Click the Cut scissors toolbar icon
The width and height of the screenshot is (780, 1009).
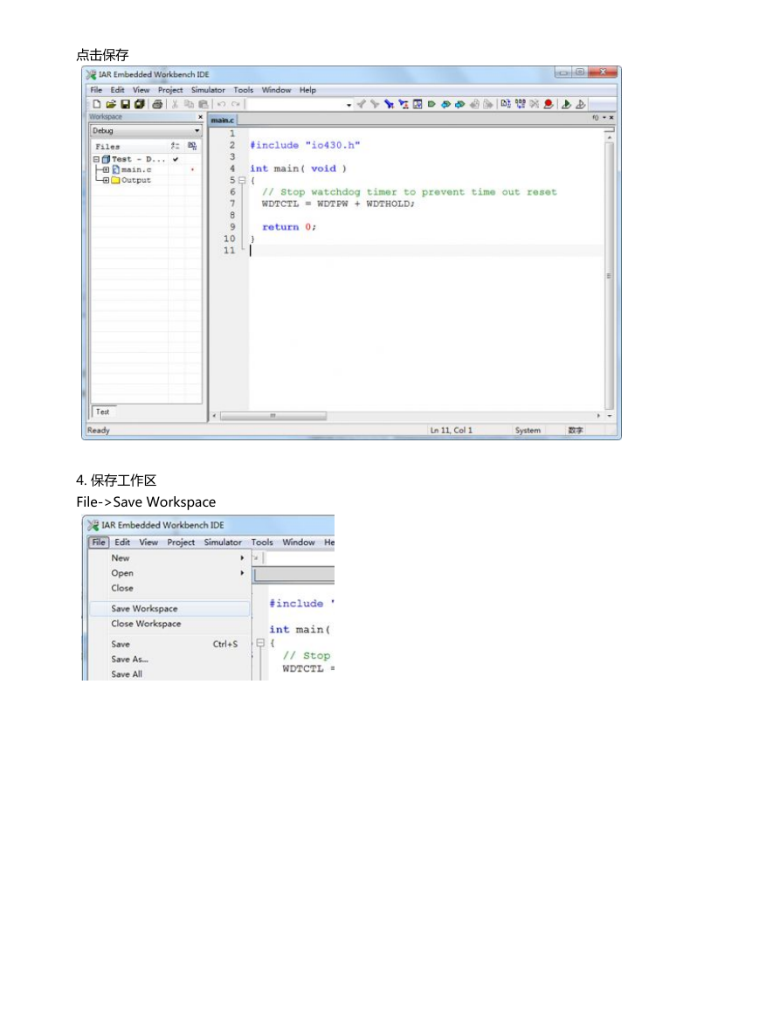tap(175, 104)
